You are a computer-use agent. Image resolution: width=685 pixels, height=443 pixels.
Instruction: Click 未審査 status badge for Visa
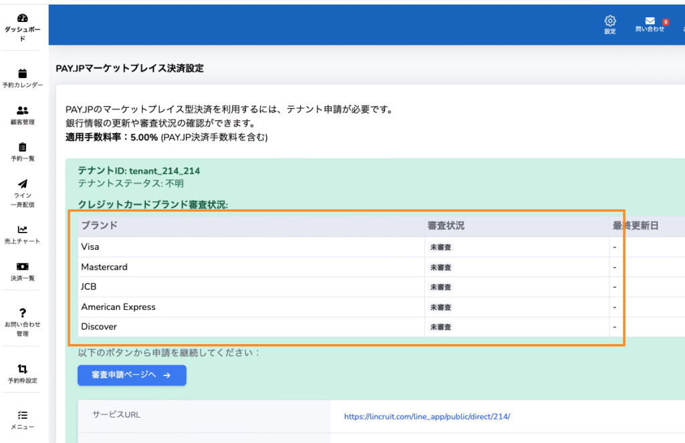coord(440,247)
